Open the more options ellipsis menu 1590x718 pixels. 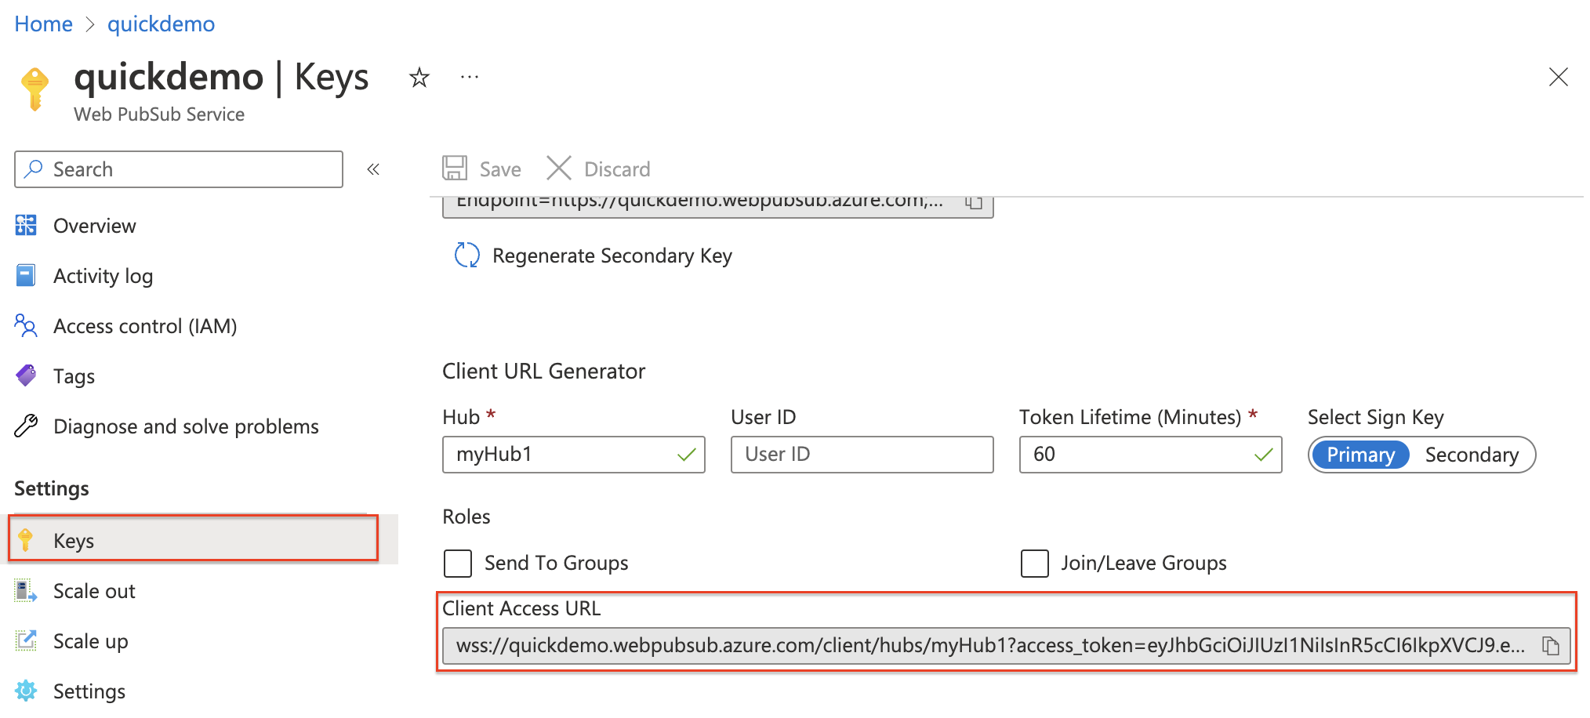469,77
